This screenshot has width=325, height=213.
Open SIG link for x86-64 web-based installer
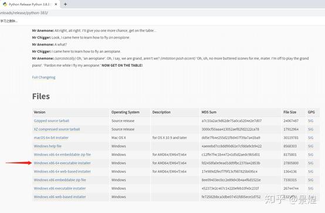tap(310, 171)
